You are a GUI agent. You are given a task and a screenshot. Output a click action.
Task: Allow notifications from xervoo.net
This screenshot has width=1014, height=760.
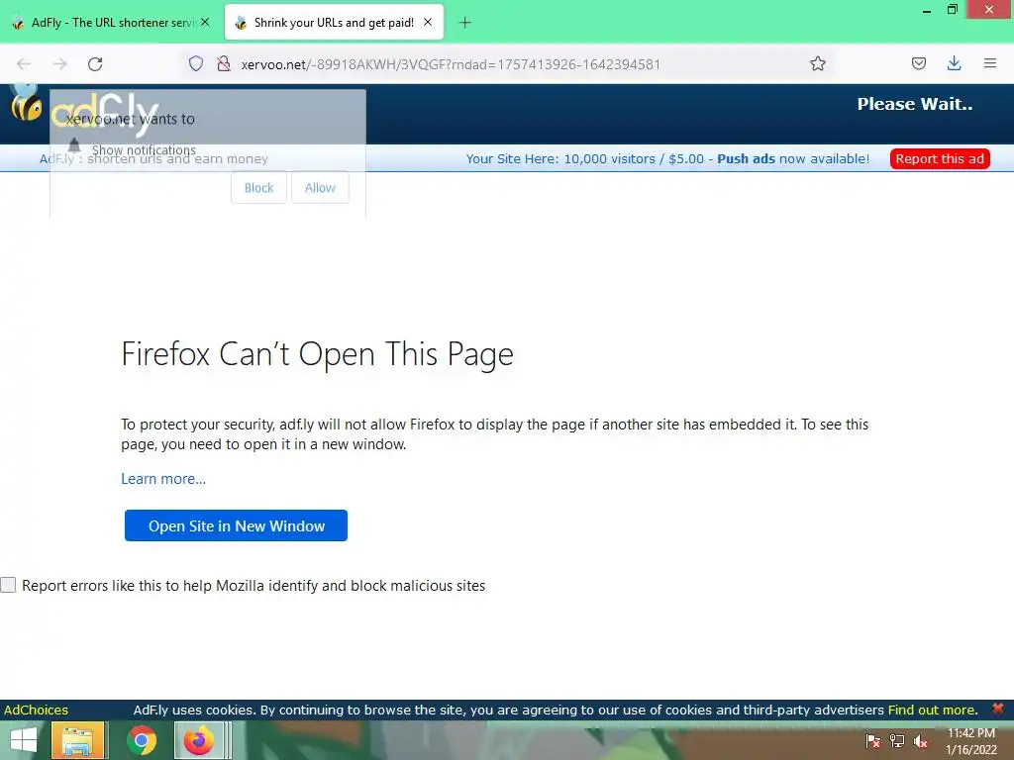click(x=320, y=187)
